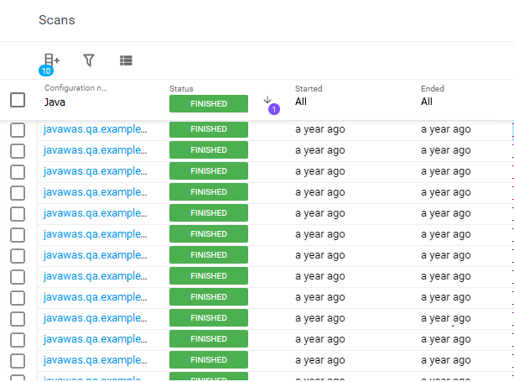Open the first javawas.qa.example scan link
Viewport: 514px width, 382px height.
[x=95, y=129]
